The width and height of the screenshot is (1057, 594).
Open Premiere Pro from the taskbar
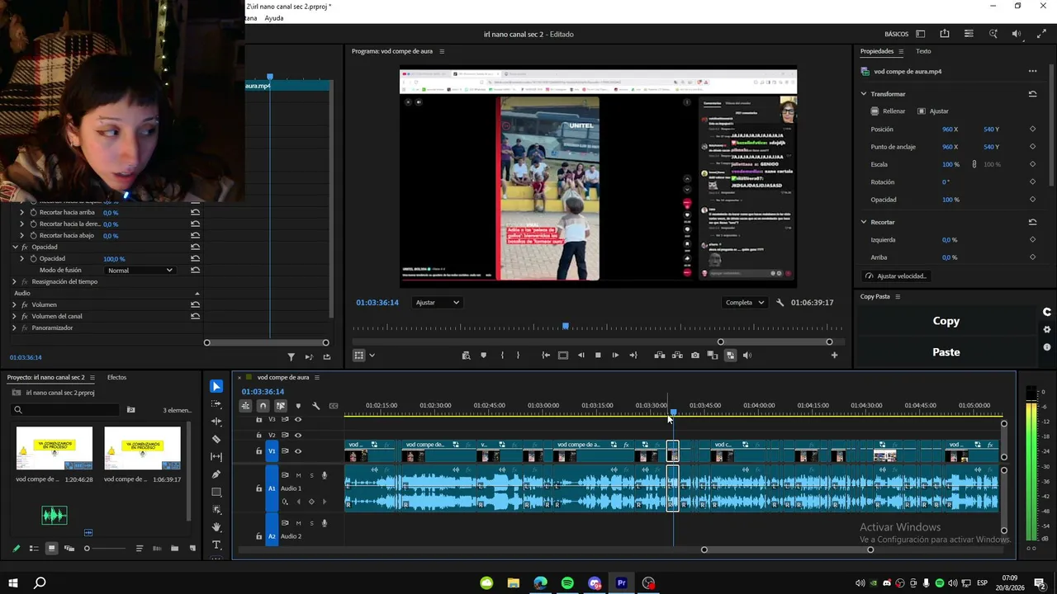(622, 583)
